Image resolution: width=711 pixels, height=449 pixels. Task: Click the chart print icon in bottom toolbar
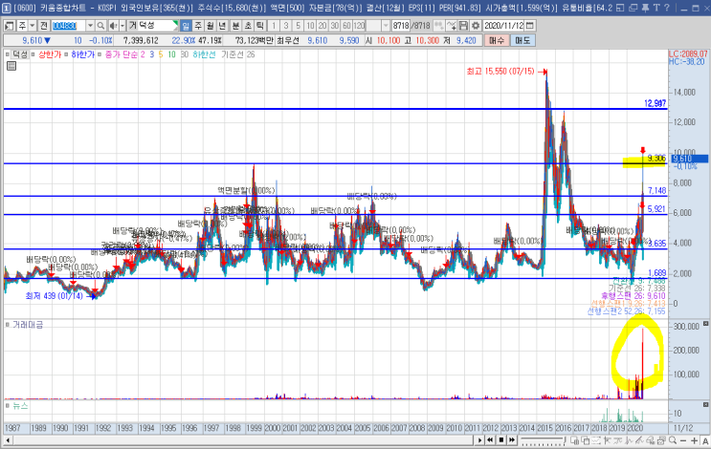coord(661,440)
